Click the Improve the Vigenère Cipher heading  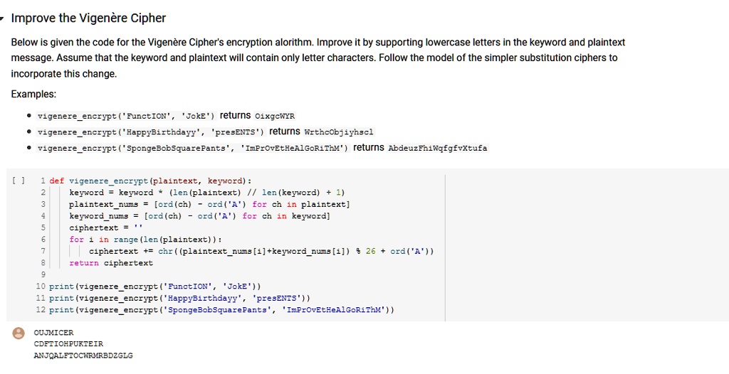tap(88, 18)
